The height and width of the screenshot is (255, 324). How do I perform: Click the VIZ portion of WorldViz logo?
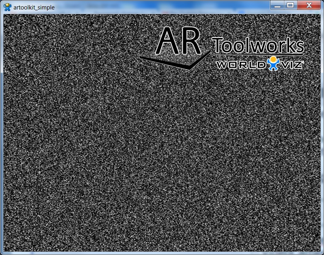292,65
